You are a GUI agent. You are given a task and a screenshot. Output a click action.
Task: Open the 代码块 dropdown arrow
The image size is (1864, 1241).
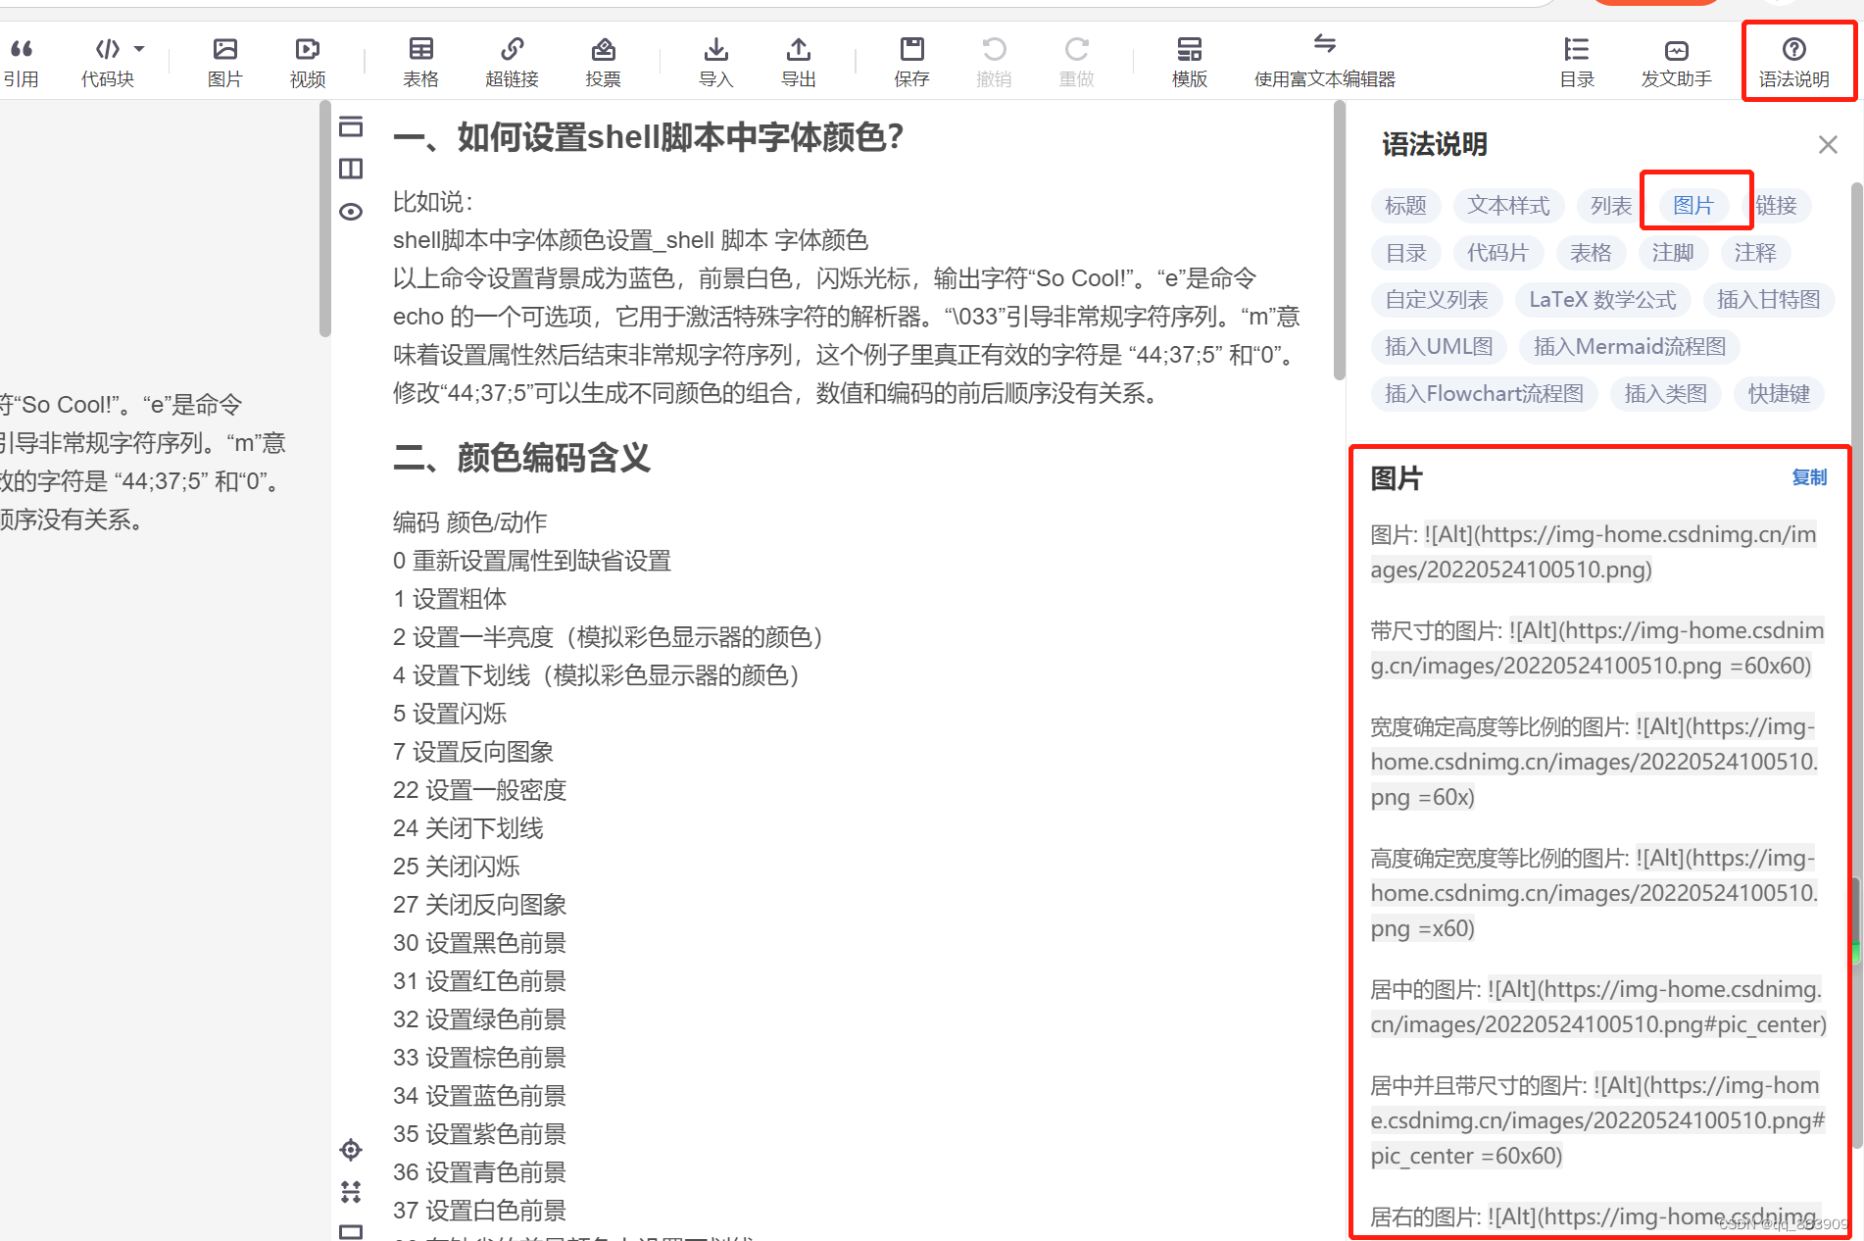[139, 48]
